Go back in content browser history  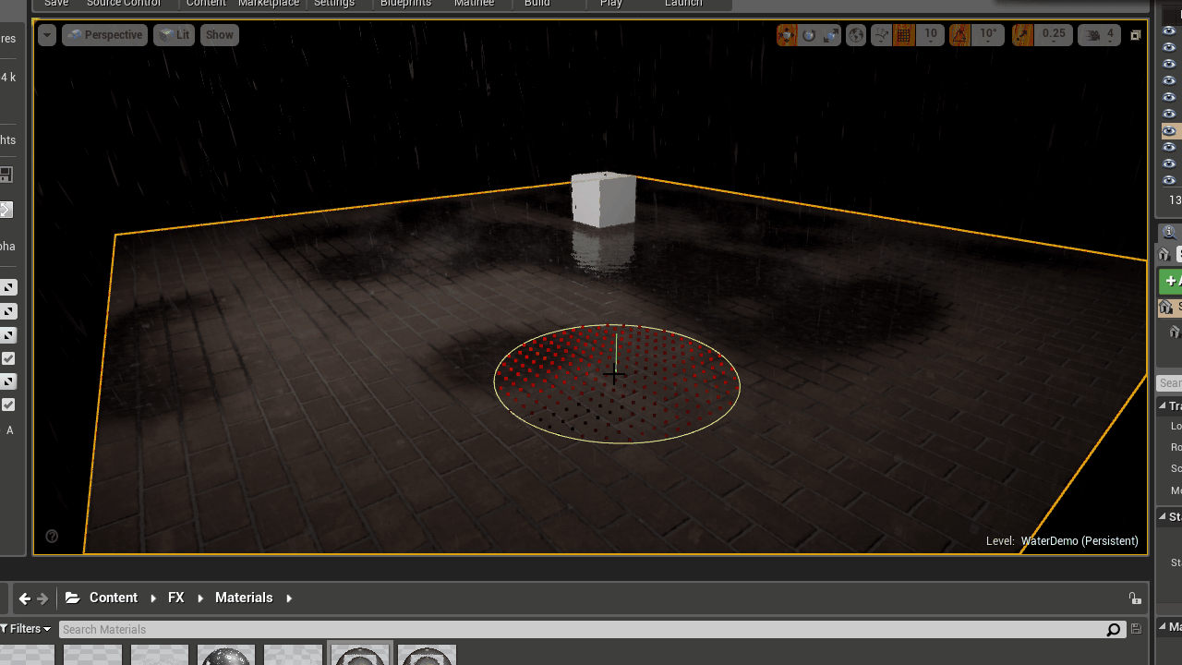(25, 598)
